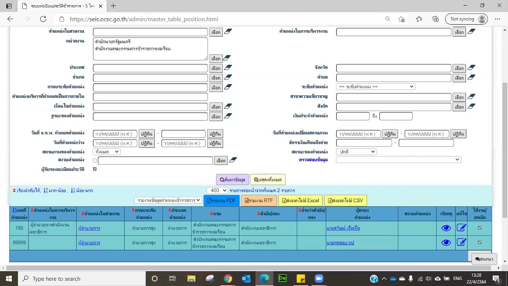Open File Explorer on taskbar
This screenshot has width=508, height=286.
coord(191,278)
